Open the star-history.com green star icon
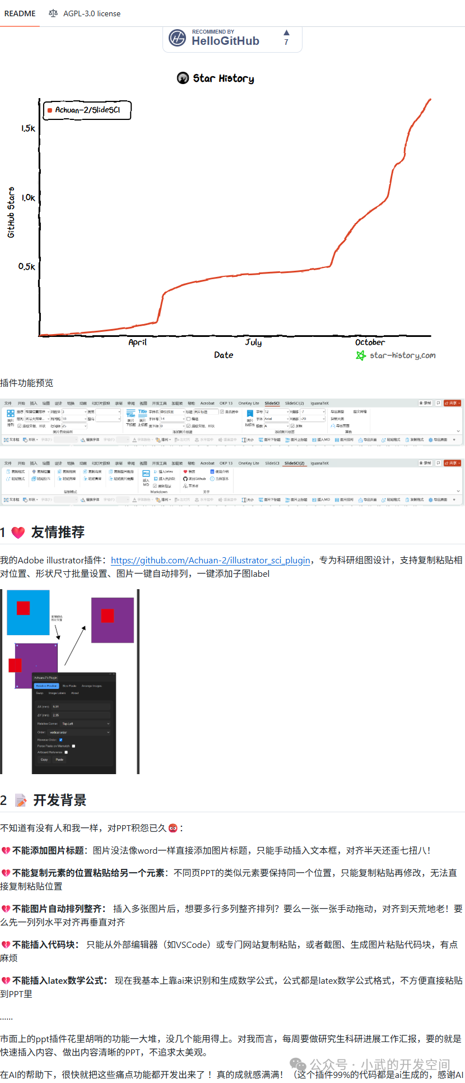465x1083 pixels. click(x=361, y=355)
